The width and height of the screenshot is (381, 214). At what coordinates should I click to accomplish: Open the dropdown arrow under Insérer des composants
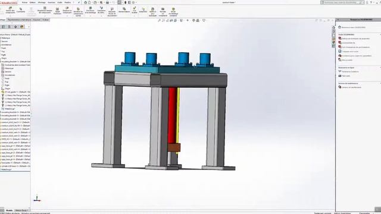[x=10, y=16]
